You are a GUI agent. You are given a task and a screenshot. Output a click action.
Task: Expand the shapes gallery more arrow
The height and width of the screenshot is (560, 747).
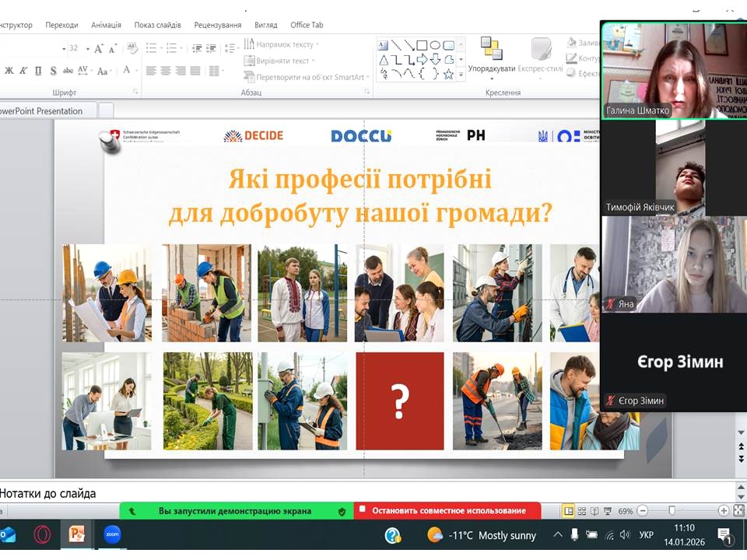pyautogui.click(x=461, y=75)
